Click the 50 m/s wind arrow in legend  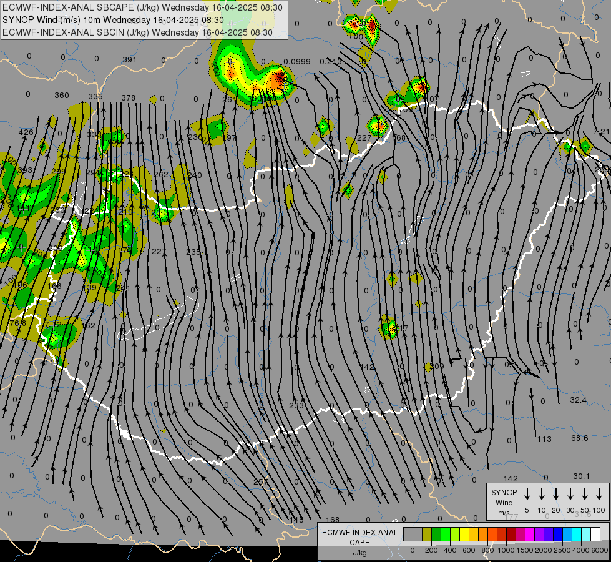[585, 493]
